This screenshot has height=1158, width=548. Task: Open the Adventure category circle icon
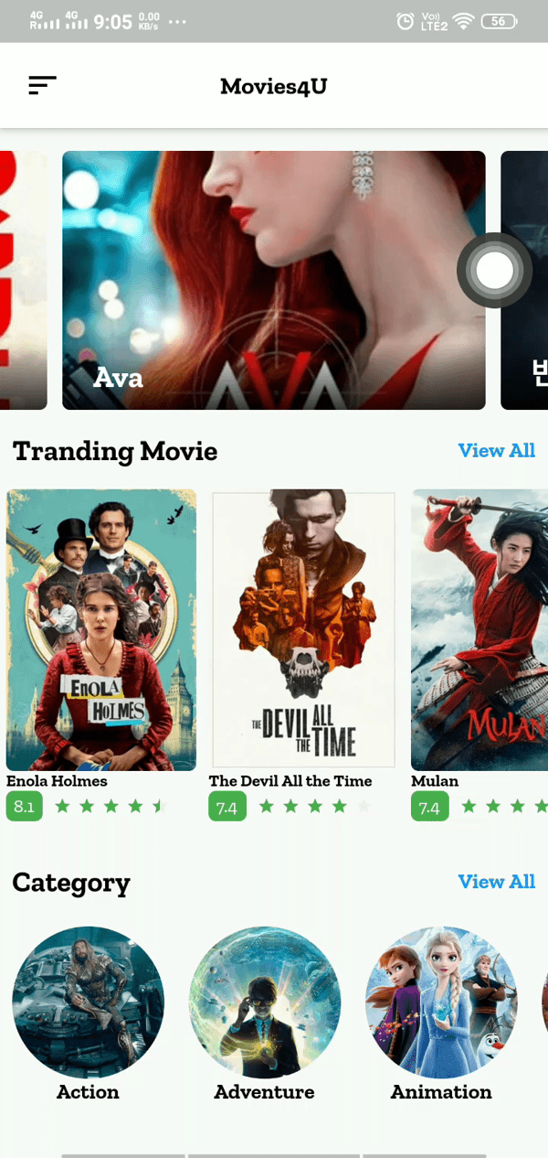(265, 1003)
